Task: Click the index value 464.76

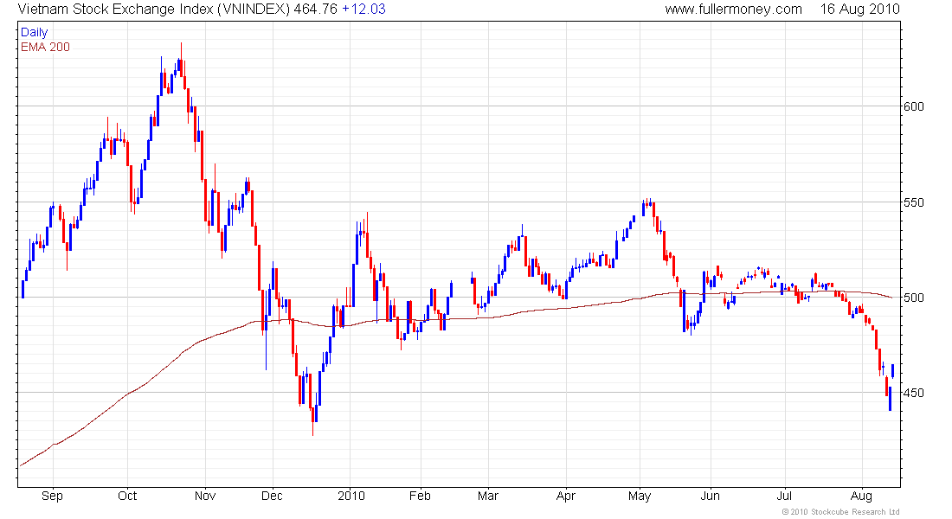Action: click(x=316, y=10)
